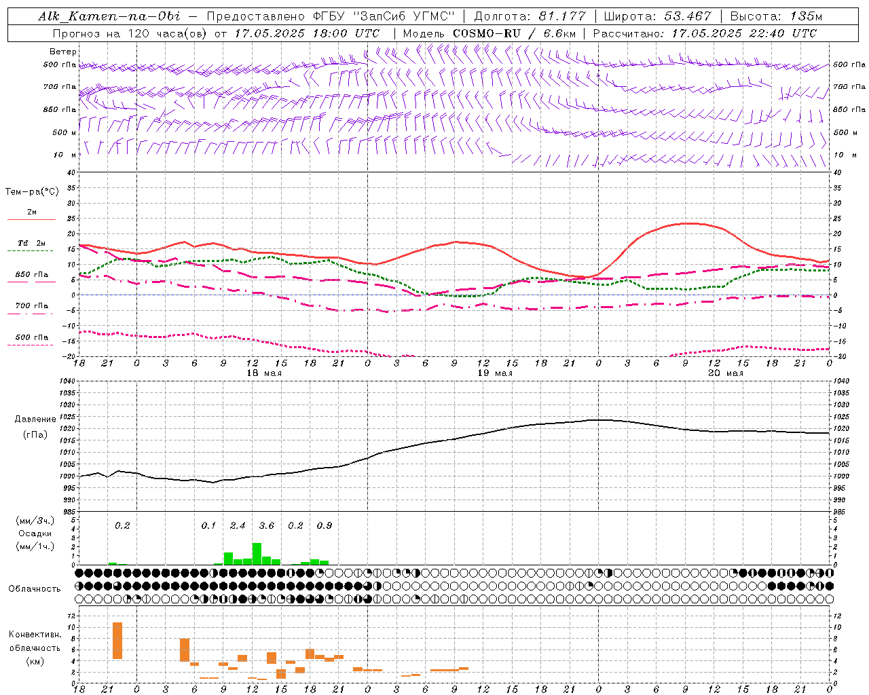Click the Тем-ра(°C) axis title
Screen dimensions: 869x695
32,192
